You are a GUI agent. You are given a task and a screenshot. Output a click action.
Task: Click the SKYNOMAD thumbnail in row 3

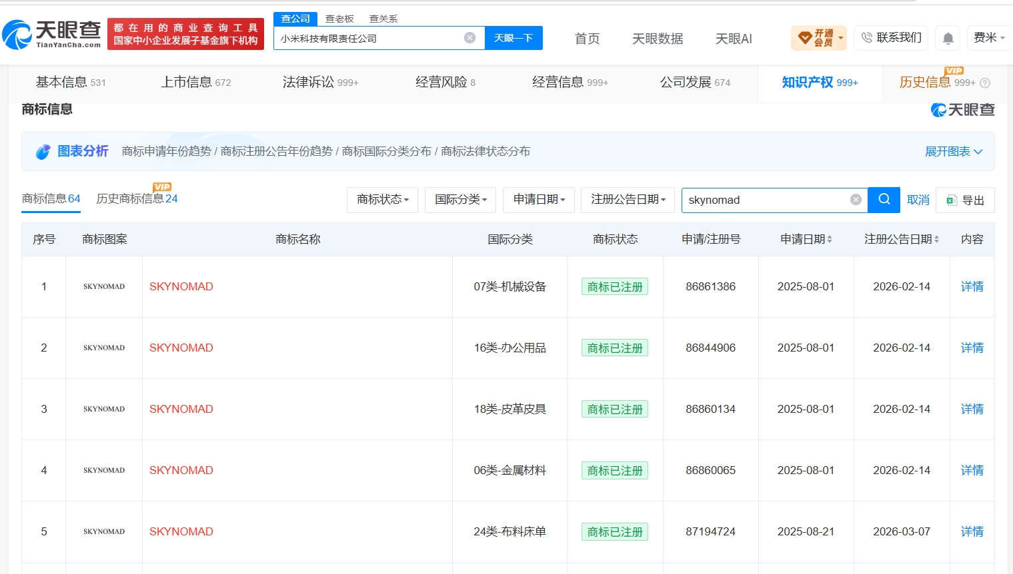pyautogui.click(x=104, y=409)
